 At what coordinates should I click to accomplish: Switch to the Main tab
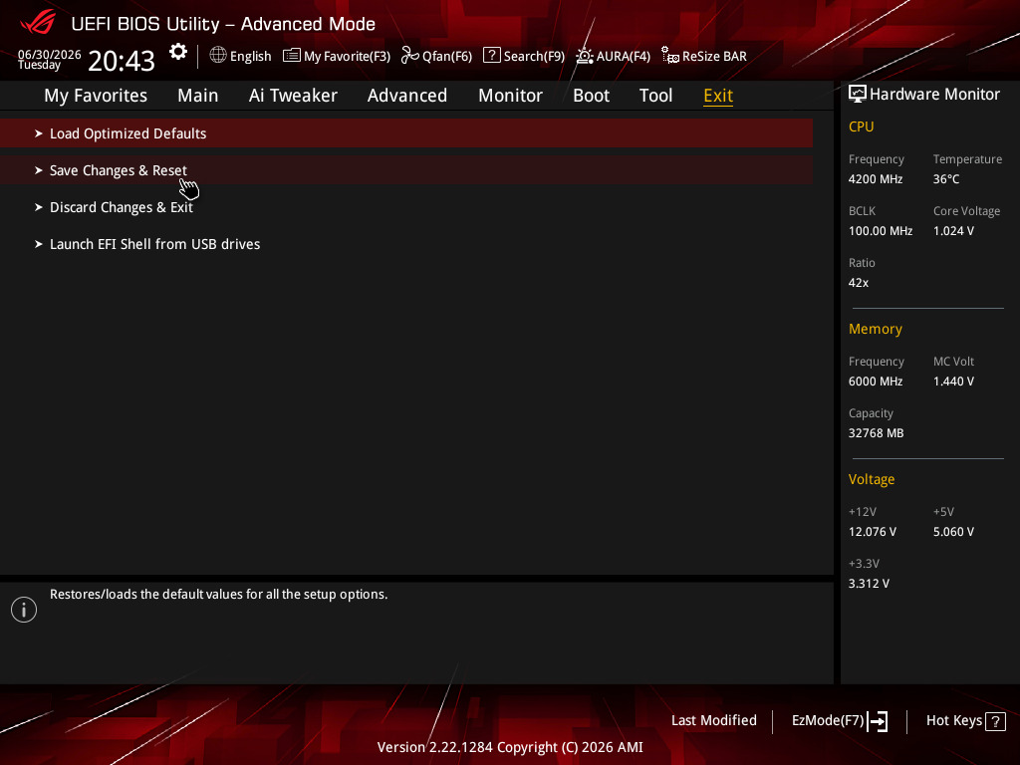pos(198,96)
